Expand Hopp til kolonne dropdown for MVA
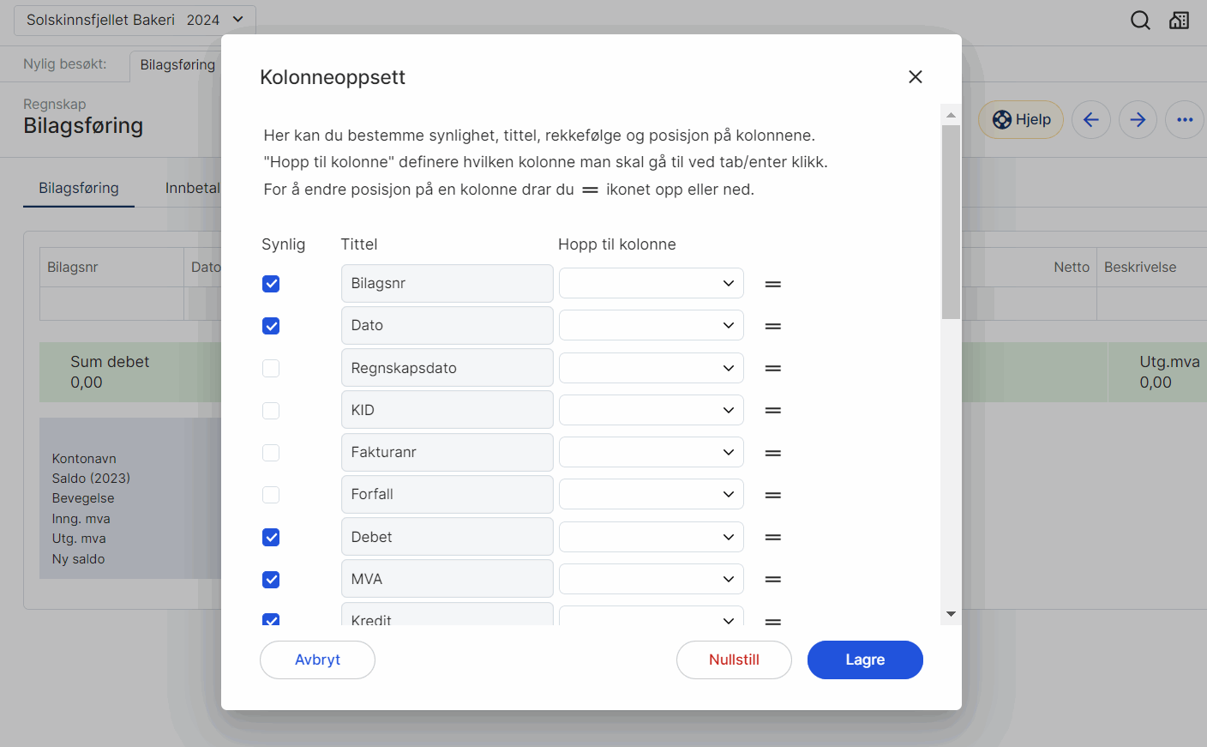The image size is (1207, 747). click(651, 580)
